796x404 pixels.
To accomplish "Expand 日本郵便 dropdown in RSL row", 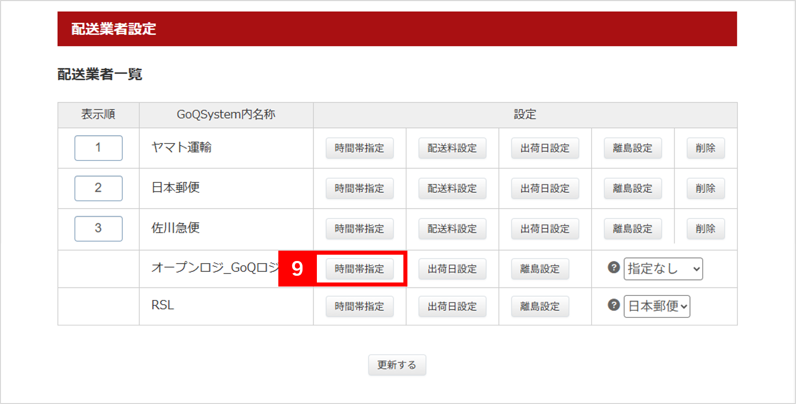I will coord(657,307).
